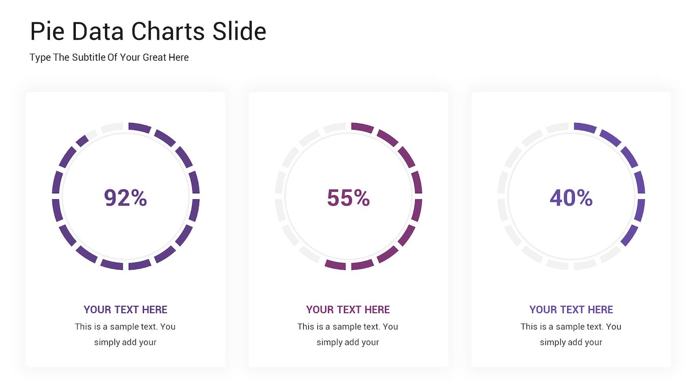
Task: Select "YOUR TEXT HERE" heading under the 92% chart
Action: pos(126,310)
